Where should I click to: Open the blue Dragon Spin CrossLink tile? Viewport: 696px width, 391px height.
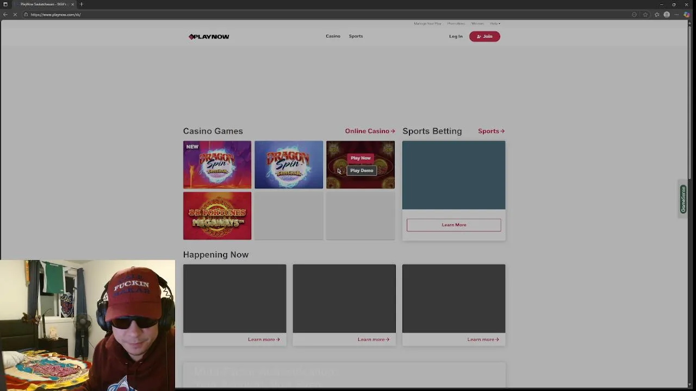click(x=289, y=165)
